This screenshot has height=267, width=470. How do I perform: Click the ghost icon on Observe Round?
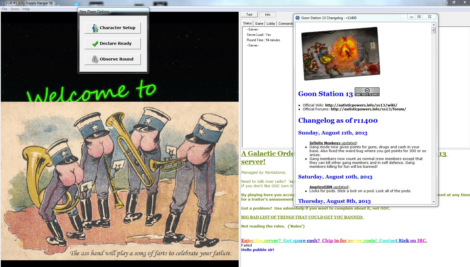95,59
